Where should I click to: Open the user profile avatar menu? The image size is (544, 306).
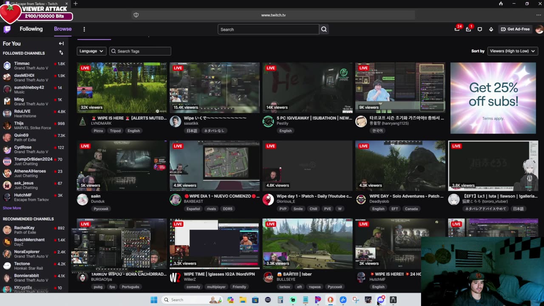539,29
